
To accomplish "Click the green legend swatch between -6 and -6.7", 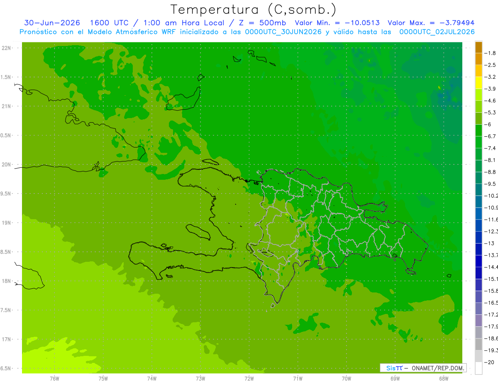I will point(478,130).
